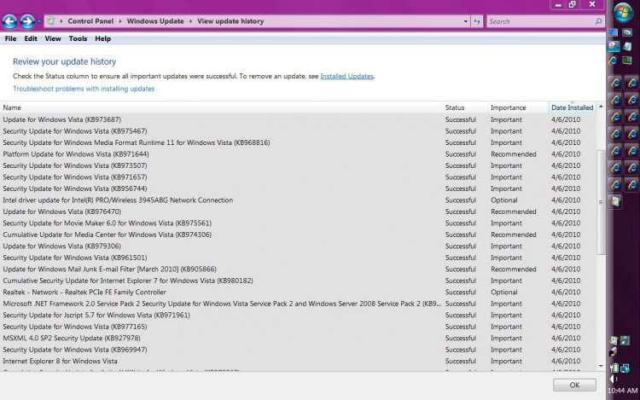Select Windows Media Format Runtime 11 update row
The image size is (640, 400).
[298, 142]
